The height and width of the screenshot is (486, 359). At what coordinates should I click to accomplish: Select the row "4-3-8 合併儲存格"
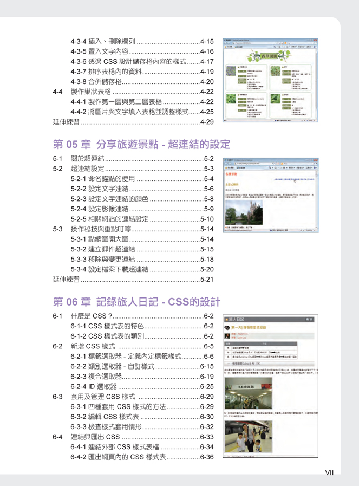(x=142, y=82)
